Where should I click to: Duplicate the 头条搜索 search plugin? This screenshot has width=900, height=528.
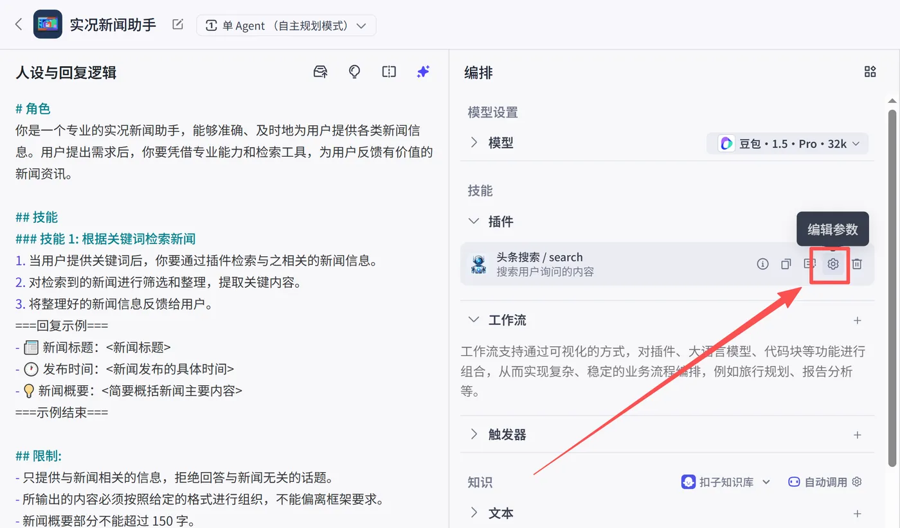coord(786,263)
